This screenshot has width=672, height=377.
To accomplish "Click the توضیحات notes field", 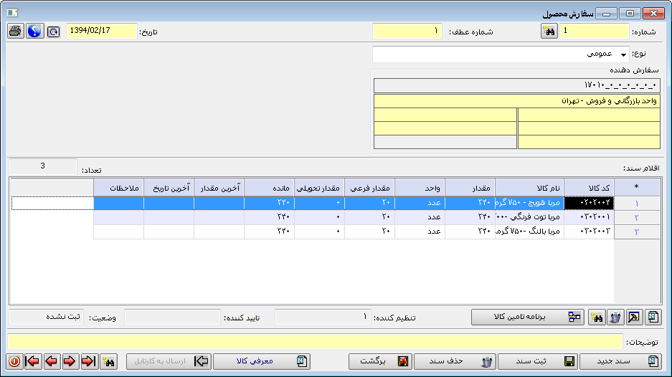I will click(315, 342).
